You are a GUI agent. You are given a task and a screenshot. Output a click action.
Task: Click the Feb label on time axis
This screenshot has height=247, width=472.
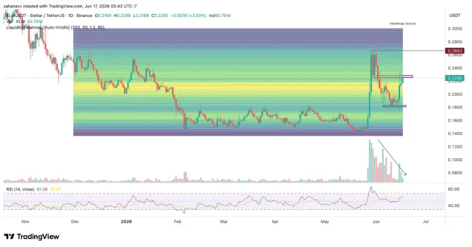(x=178, y=221)
